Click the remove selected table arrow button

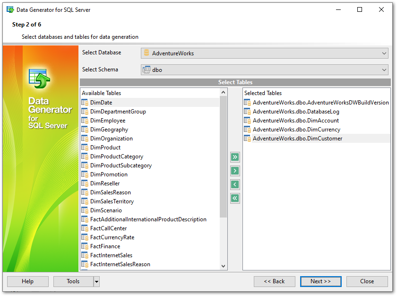tap(235, 184)
